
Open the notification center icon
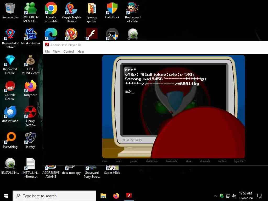pos(259,196)
